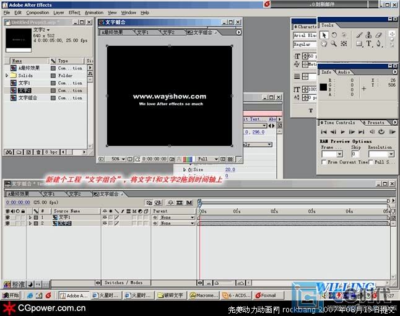This screenshot has height=316, width=400.
Task: Click new composition icon in Project window
Action: pos(28,152)
